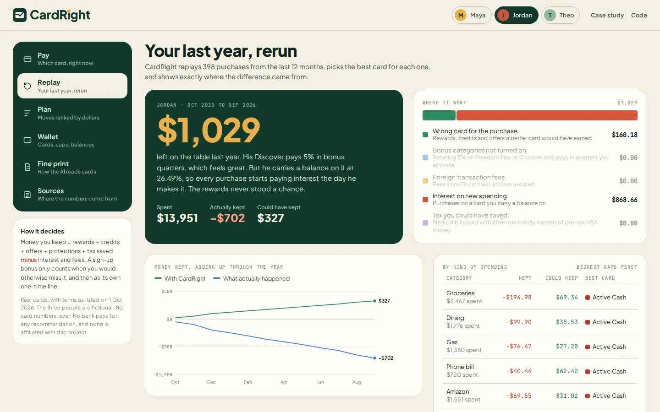Switch profile to Theo
The width and height of the screenshot is (660, 412).
click(561, 15)
